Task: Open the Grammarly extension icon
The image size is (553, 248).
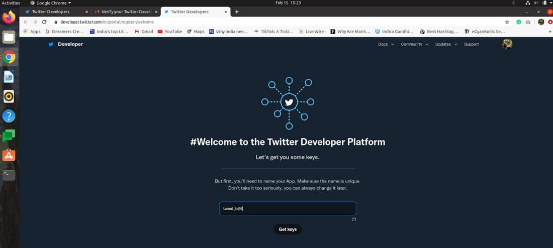Action: [519, 22]
